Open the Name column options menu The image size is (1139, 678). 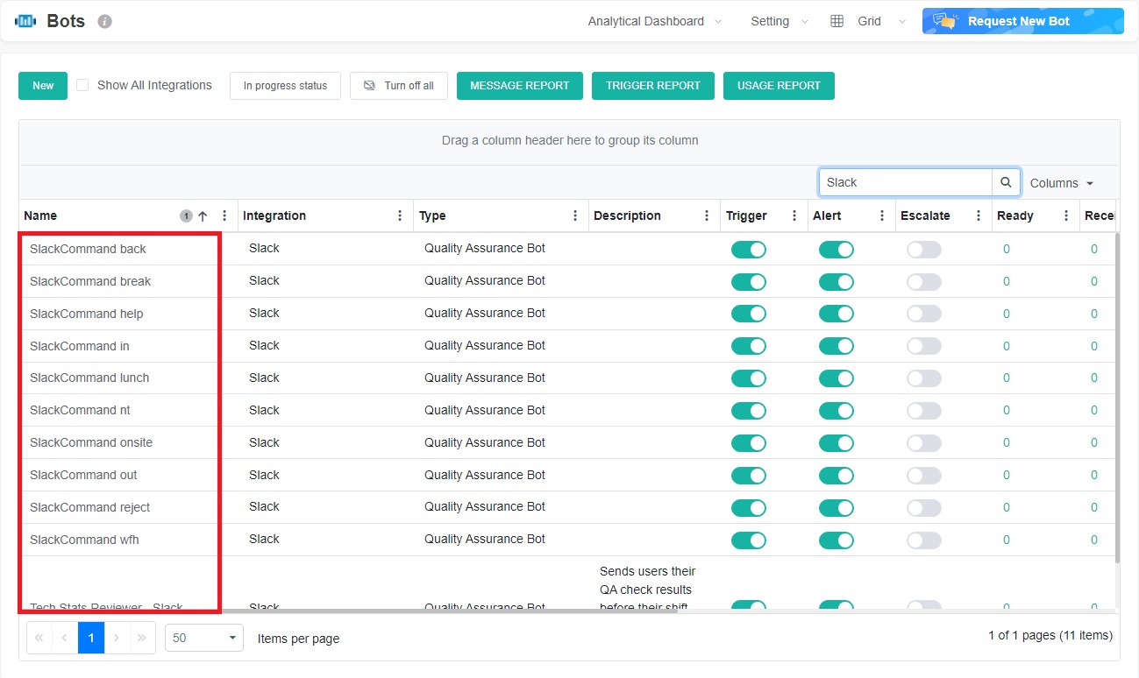224,215
